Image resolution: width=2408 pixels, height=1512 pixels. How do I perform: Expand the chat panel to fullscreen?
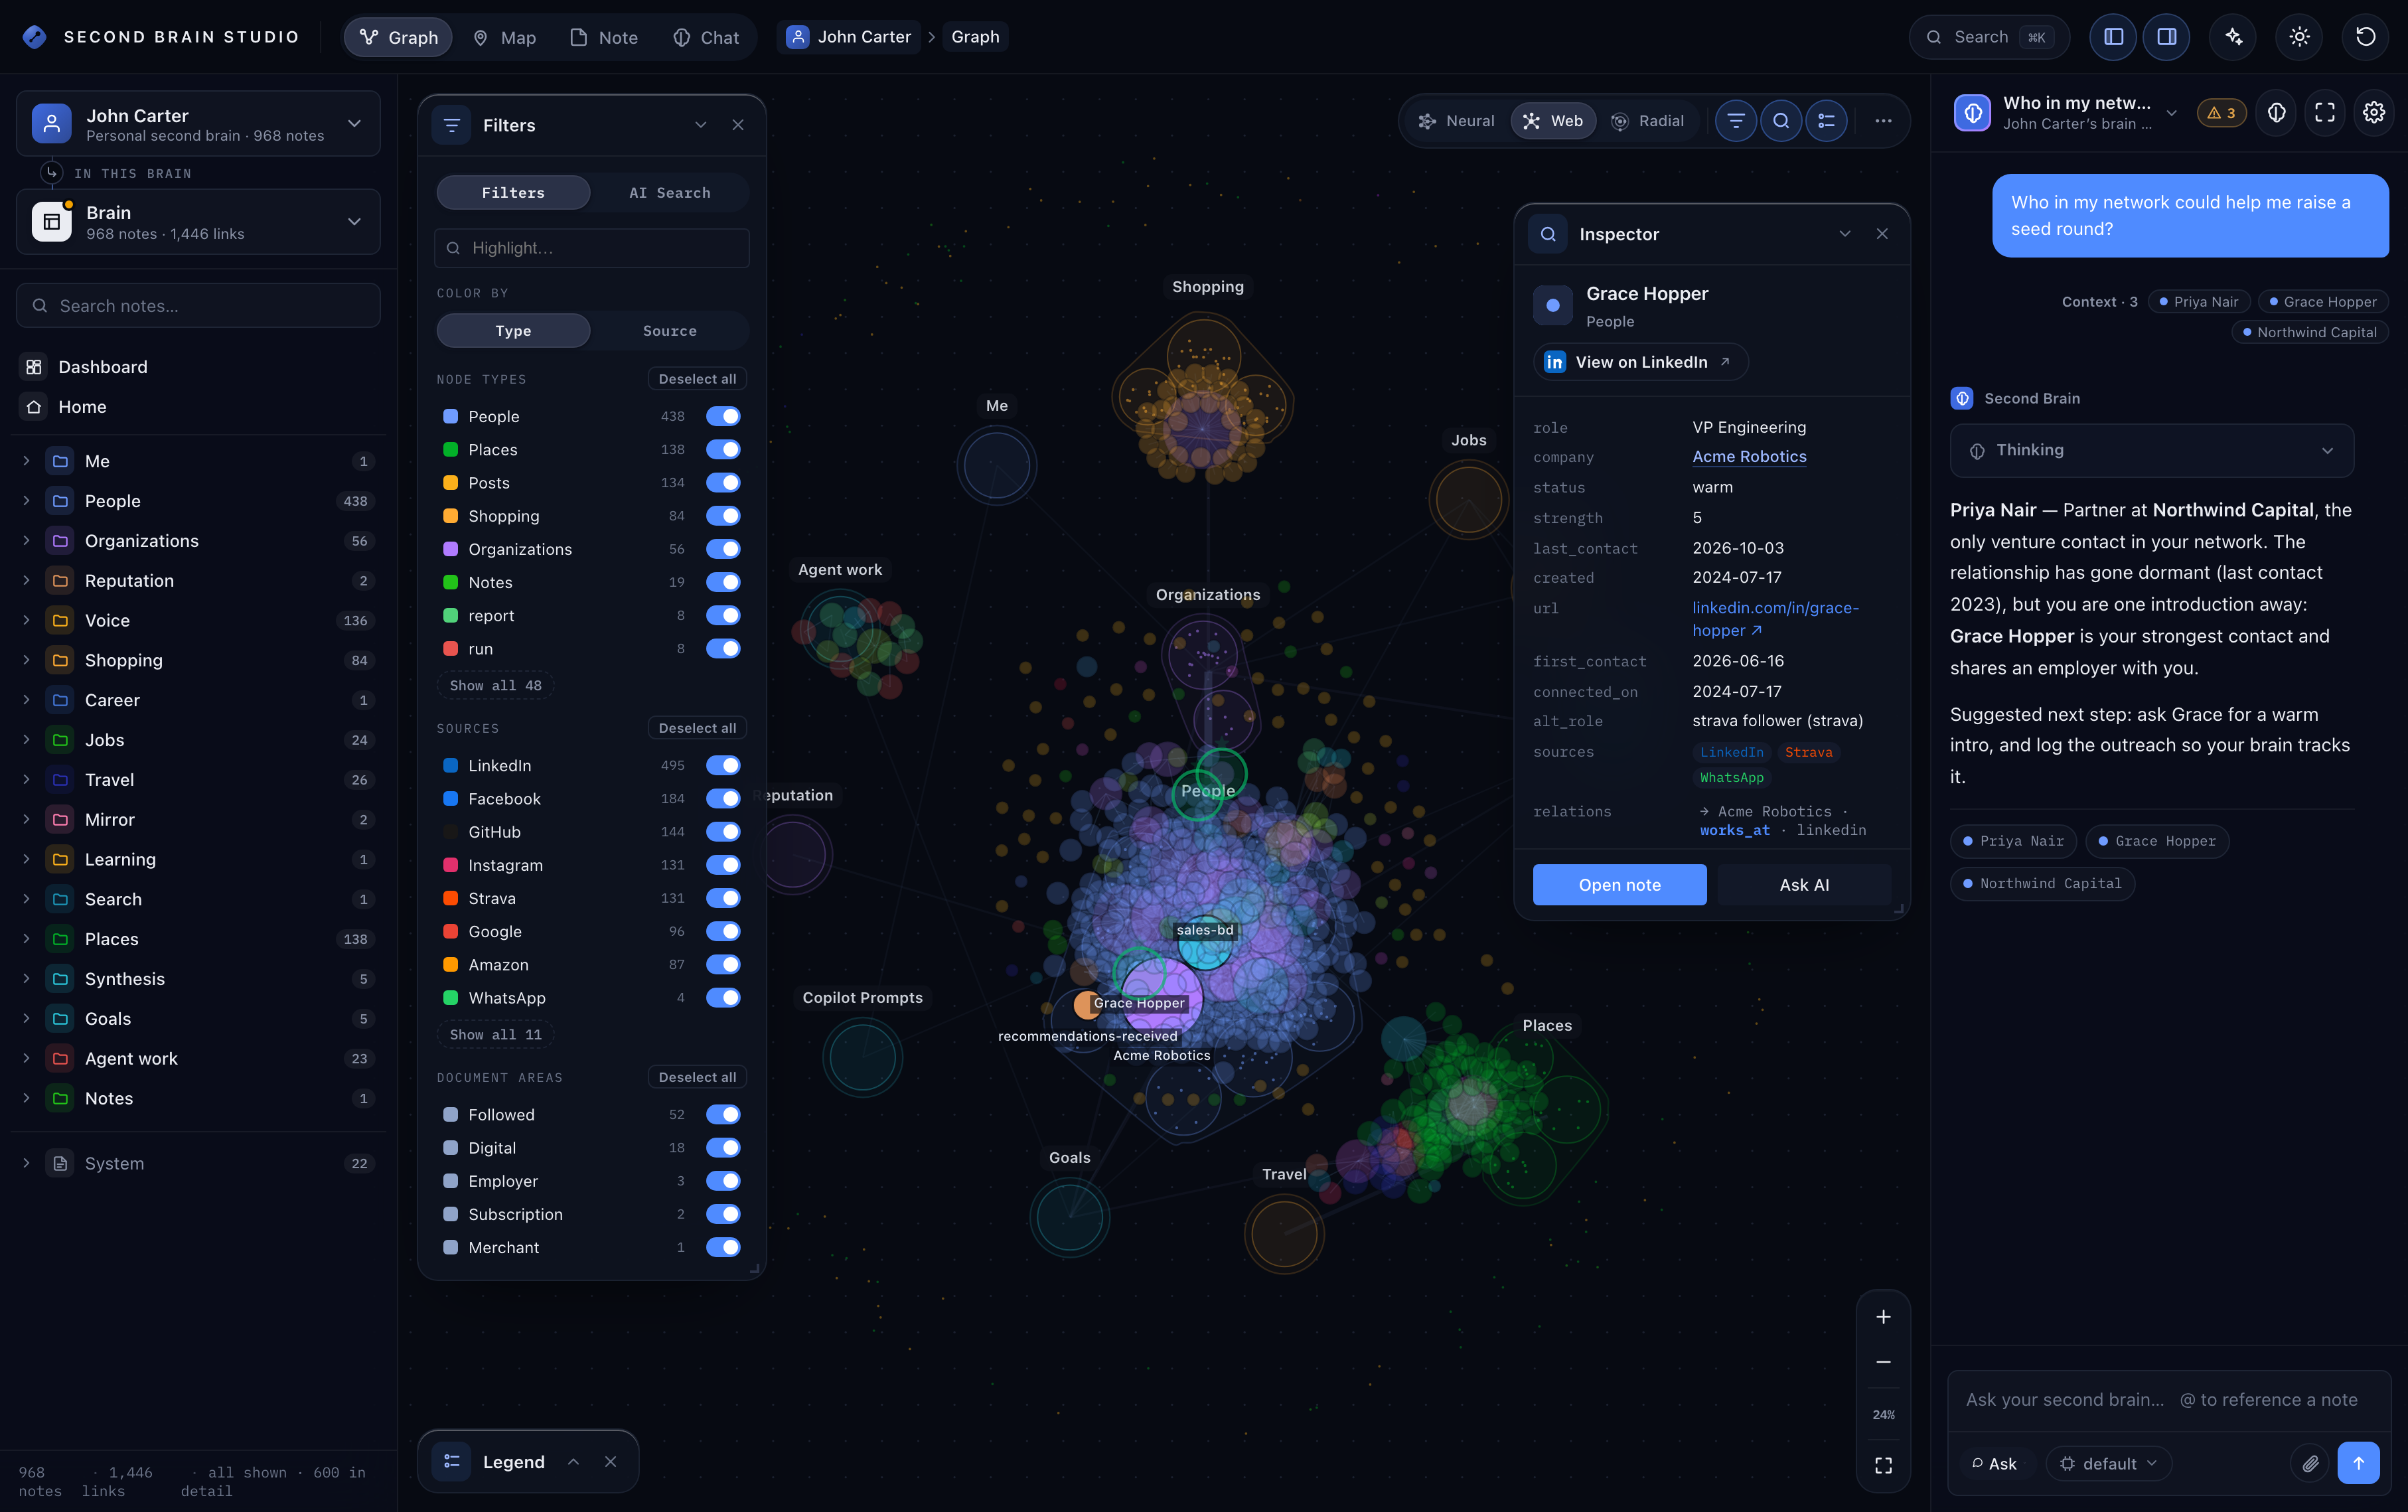pos(2325,113)
